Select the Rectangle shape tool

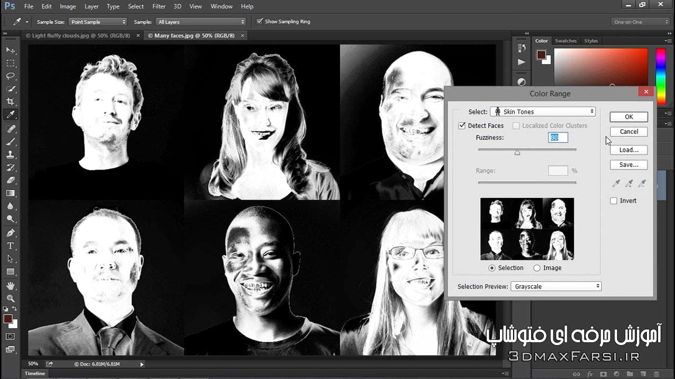pos(11,272)
